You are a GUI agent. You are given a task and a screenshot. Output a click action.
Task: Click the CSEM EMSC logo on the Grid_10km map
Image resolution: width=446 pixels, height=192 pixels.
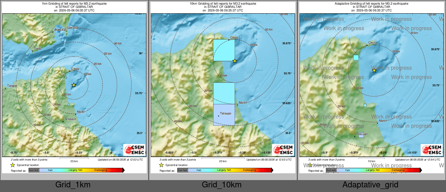[283, 150]
